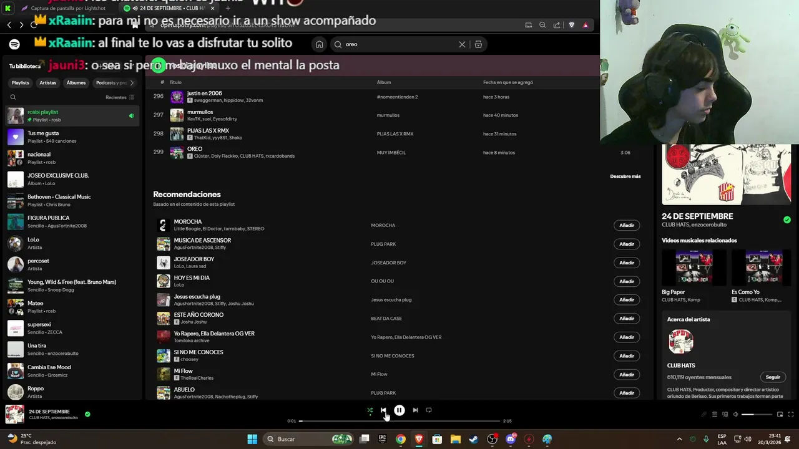The height and width of the screenshot is (449, 799).
Task: Open the Brave Shields icon
Action: coord(571,25)
